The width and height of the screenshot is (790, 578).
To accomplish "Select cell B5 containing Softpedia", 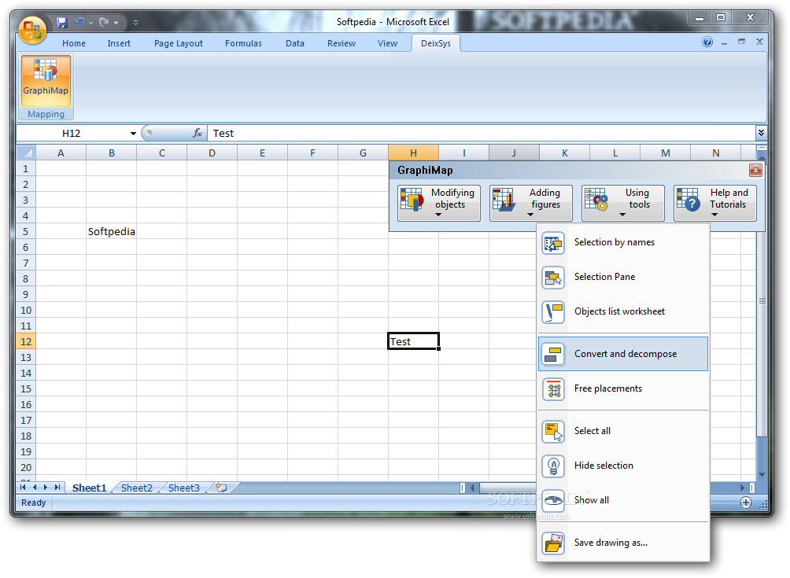I will point(112,232).
